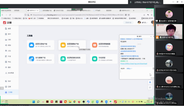
Task: Click the 考试 sidebar icon
Action: click(x=6, y=62)
